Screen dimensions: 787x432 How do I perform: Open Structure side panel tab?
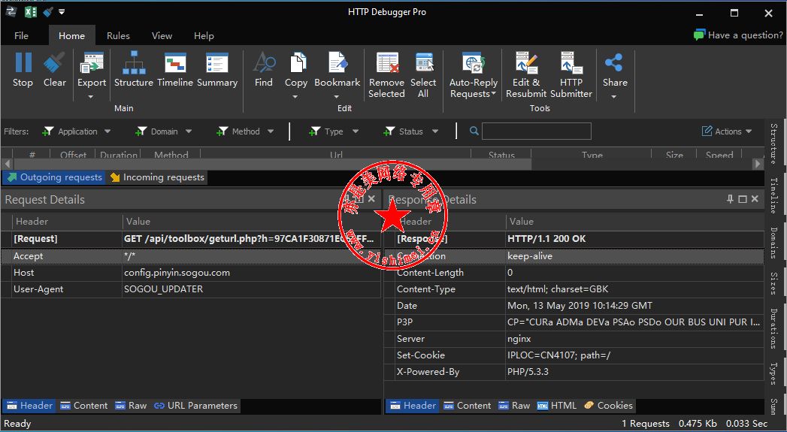click(x=774, y=144)
